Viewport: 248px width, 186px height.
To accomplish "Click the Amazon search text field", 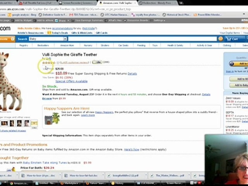I will (142, 39).
